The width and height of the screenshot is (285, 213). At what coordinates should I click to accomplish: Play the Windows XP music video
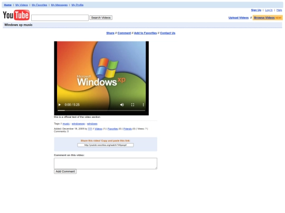60,105
